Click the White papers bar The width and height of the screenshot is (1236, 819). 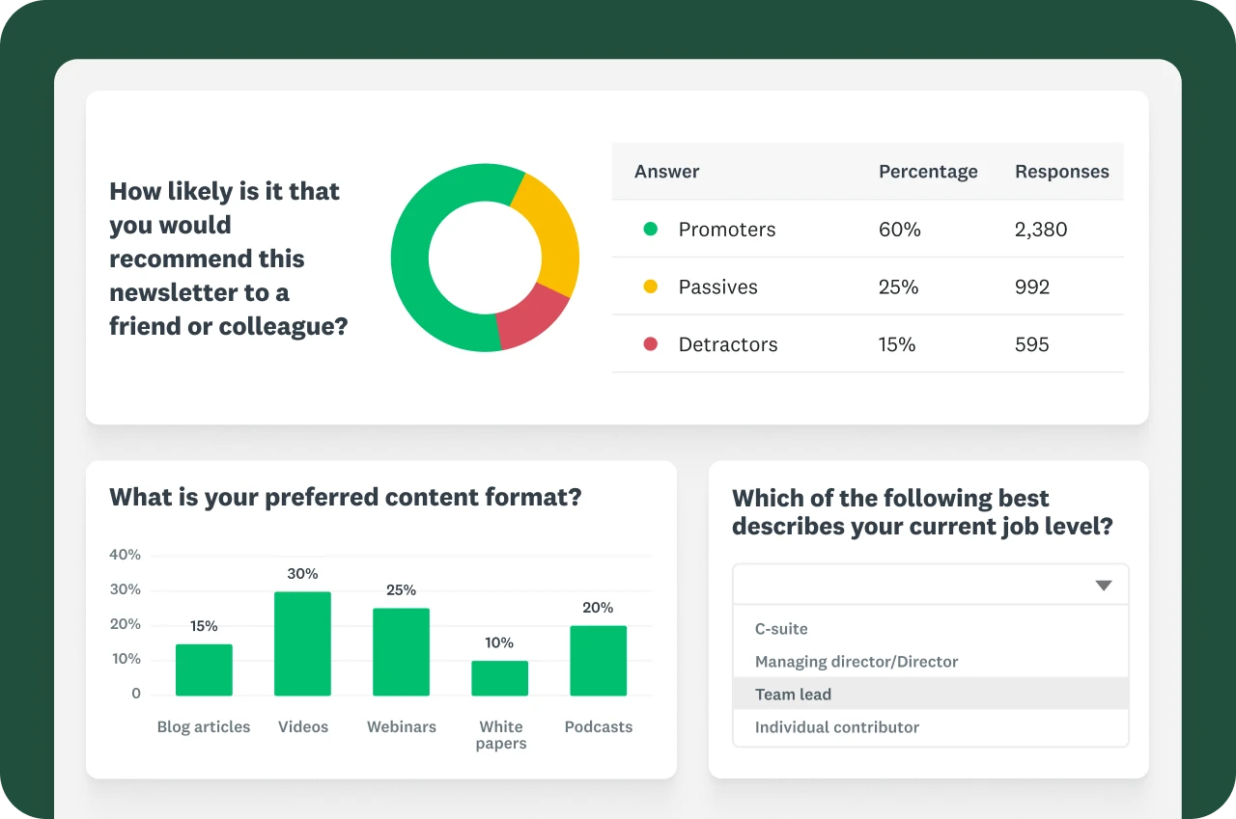point(499,678)
